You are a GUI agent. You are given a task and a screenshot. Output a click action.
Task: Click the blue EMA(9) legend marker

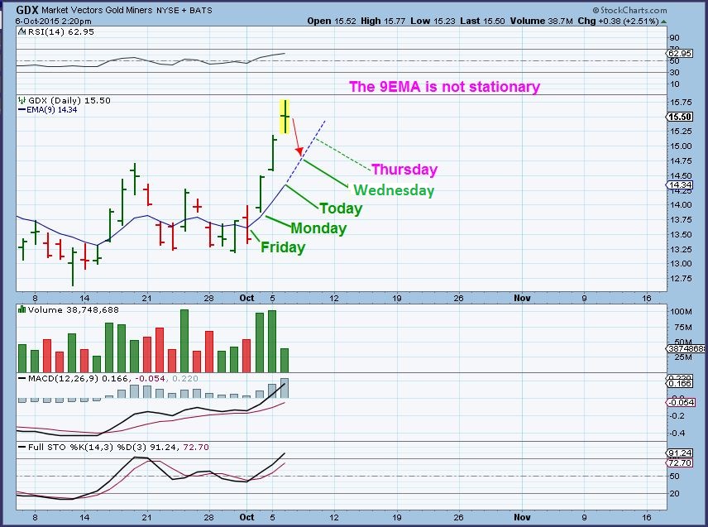point(22,109)
